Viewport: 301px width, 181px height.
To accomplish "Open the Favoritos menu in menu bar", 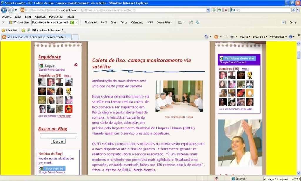I will (x=40, y=17).
